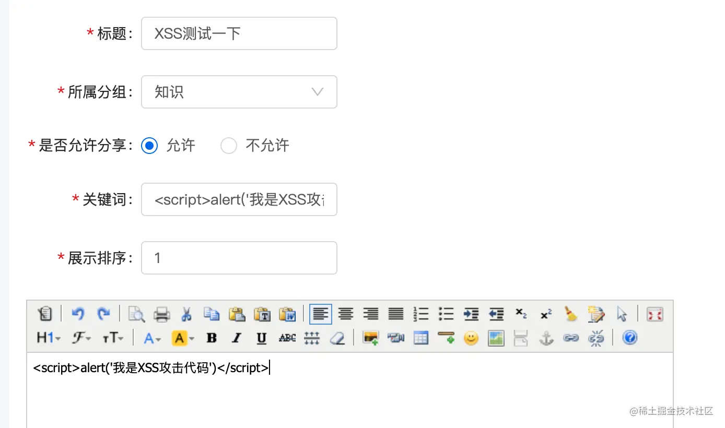Image resolution: width=725 pixels, height=428 pixels.
Task: Decrease indent of paragraph
Action: pos(496,314)
